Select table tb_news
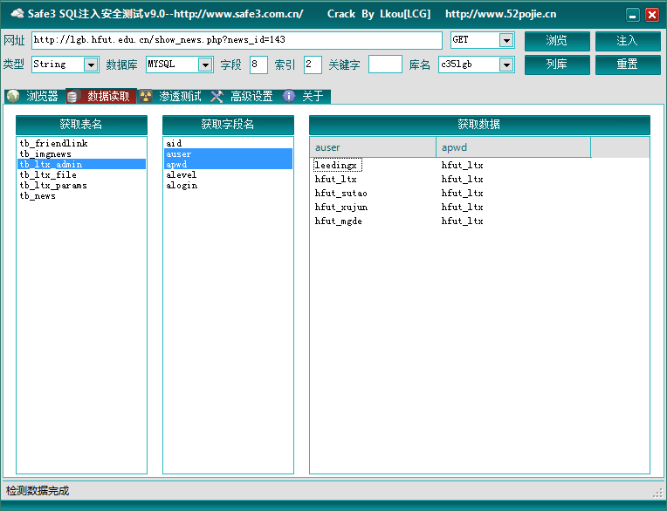The width and height of the screenshot is (667, 511). (81, 196)
